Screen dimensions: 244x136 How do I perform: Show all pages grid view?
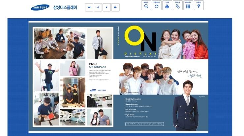[188, 5]
